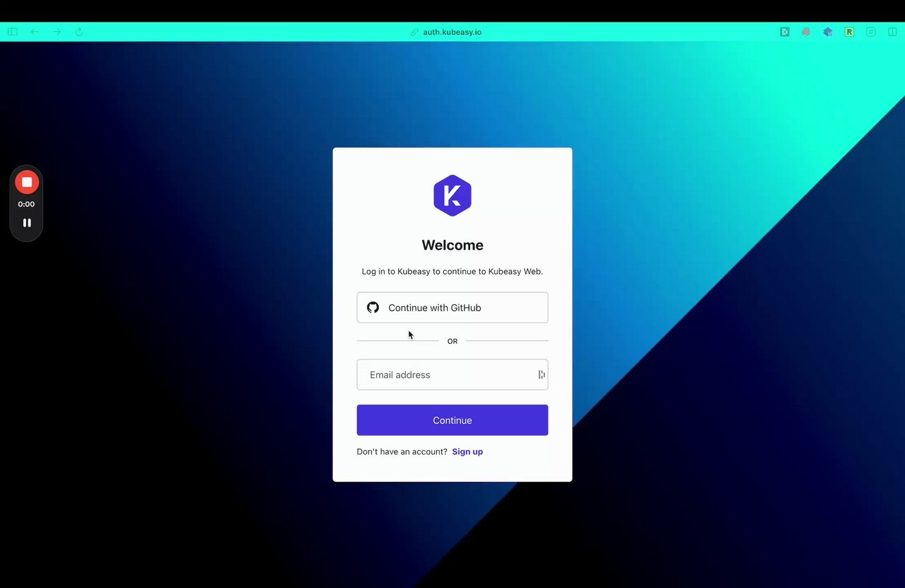Open the round pink browser extension icon
This screenshot has width=905, height=588.
tap(806, 32)
